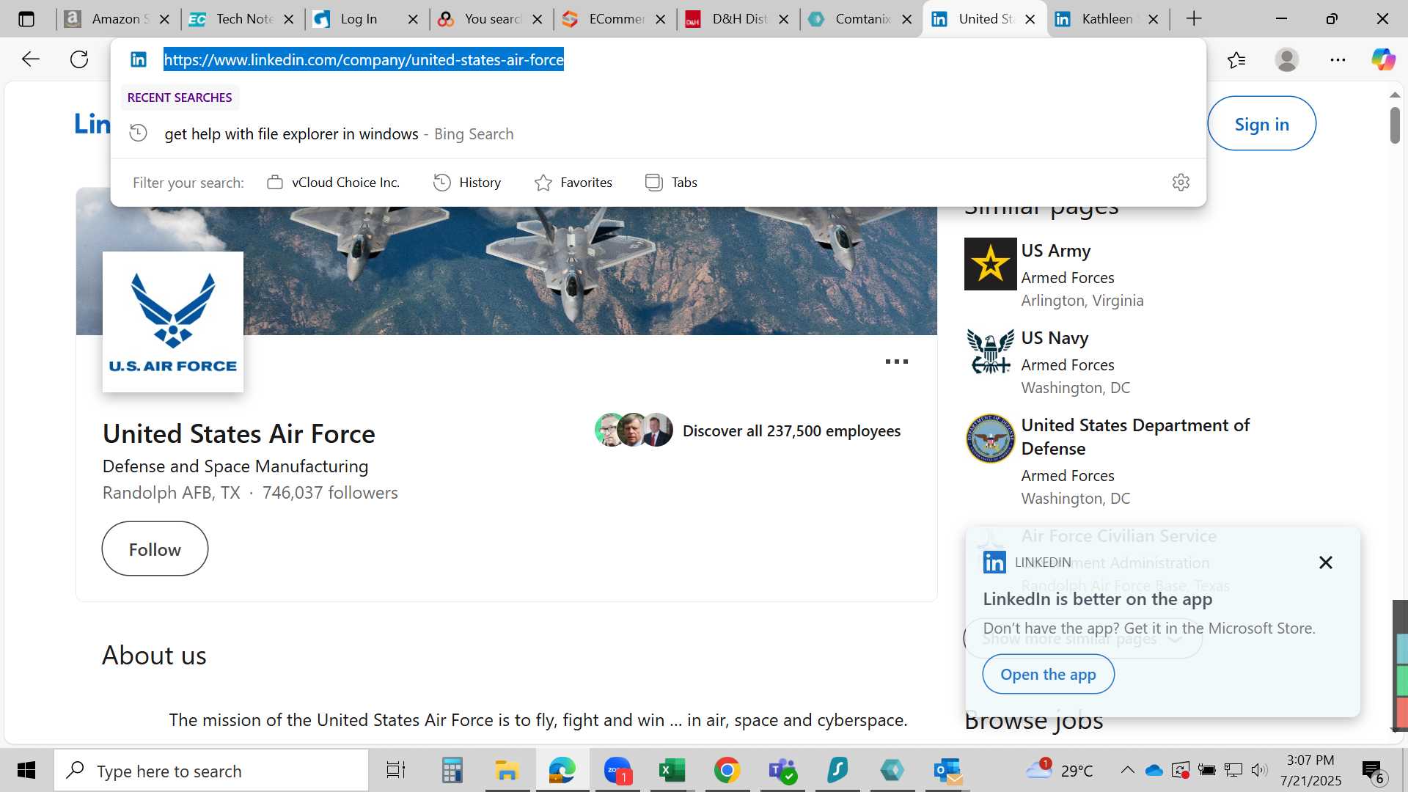This screenshot has height=792, width=1408.
Task: Open Windows Start menu
Action: [x=26, y=770]
